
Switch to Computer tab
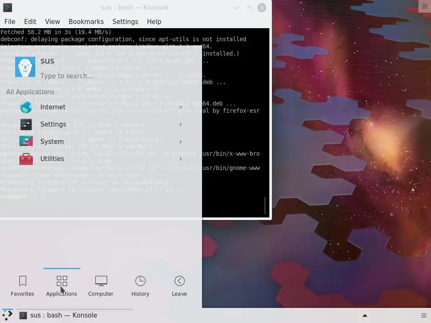[x=101, y=286]
